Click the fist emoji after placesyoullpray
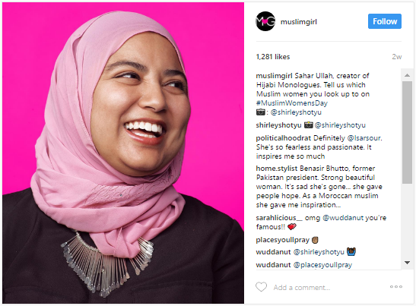Image resolution: width=416 pixels, height=306 pixels. point(315,240)
